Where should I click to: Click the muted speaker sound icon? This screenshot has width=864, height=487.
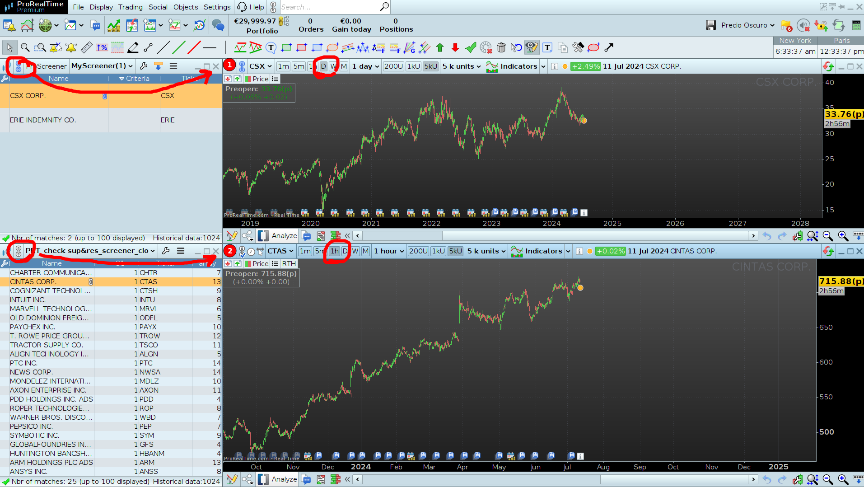tap(803, 26)
